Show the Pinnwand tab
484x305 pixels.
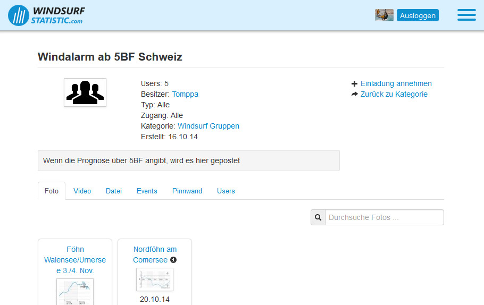(187, 191)
